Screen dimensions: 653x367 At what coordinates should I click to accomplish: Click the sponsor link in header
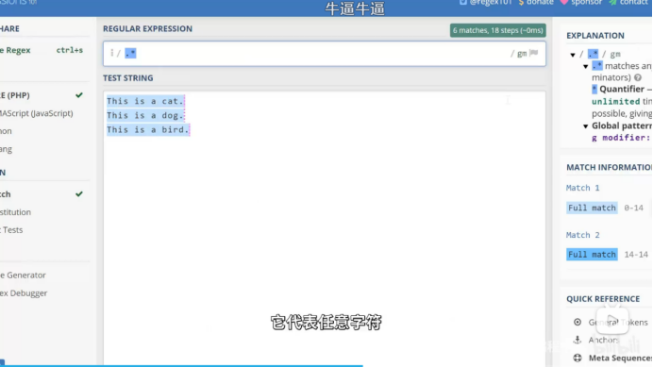pyautogui.click(x=586, y=3)
